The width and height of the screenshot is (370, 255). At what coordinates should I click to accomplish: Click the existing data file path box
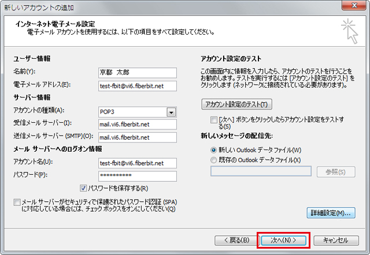tap(261, 171)
